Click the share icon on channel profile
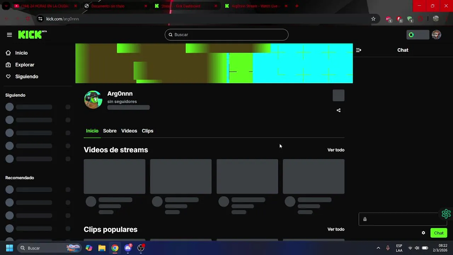The image size is (453, 255). tap(339, 110)
